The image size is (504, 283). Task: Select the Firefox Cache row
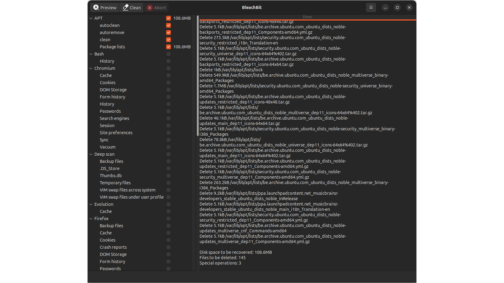[106, 233]
